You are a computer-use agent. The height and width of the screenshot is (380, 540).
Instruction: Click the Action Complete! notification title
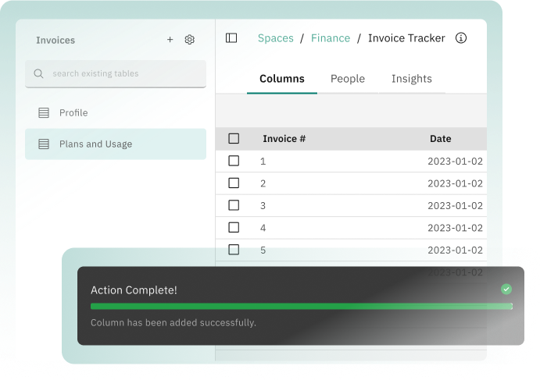click(134, 290)
